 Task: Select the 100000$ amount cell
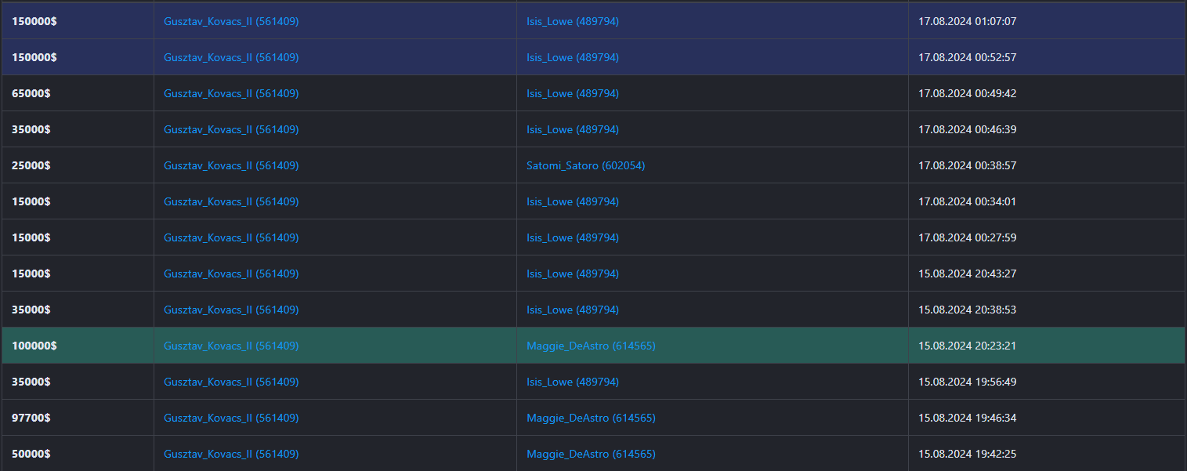pos(34,346)
